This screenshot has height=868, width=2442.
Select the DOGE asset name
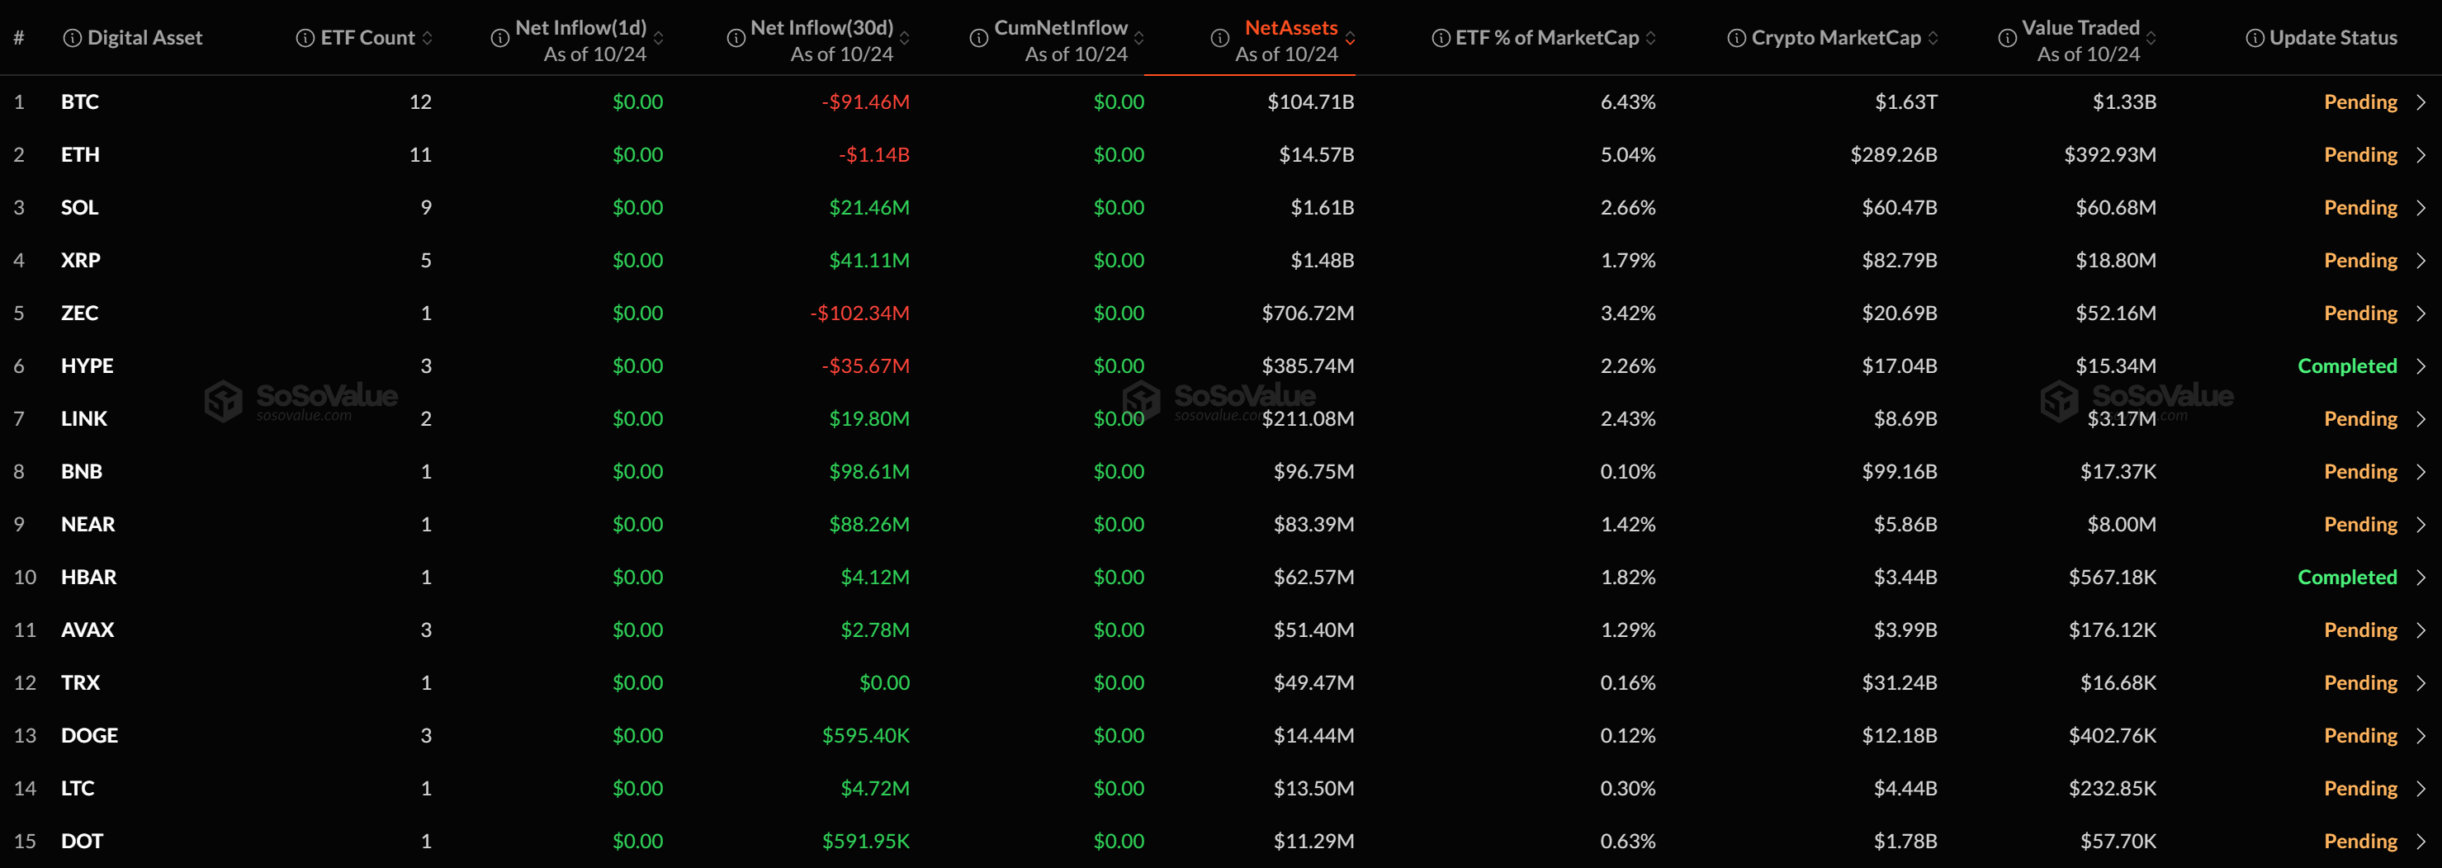tap(90, 735)
